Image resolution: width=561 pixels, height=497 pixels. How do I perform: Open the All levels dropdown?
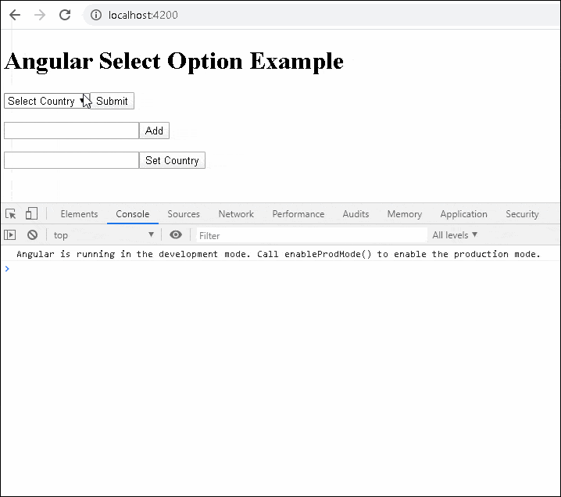(x=455, y=235)
